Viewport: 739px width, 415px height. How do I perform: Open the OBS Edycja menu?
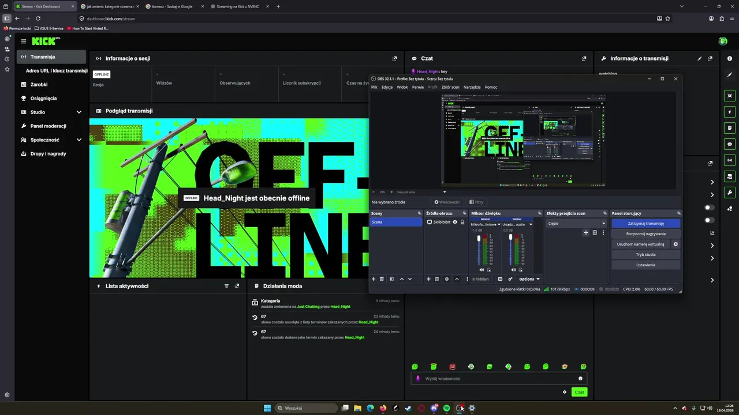387,87
